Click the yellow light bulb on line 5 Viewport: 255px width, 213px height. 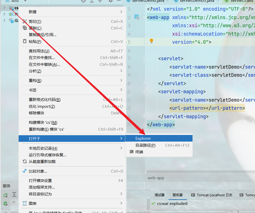[x=151, y=41]
